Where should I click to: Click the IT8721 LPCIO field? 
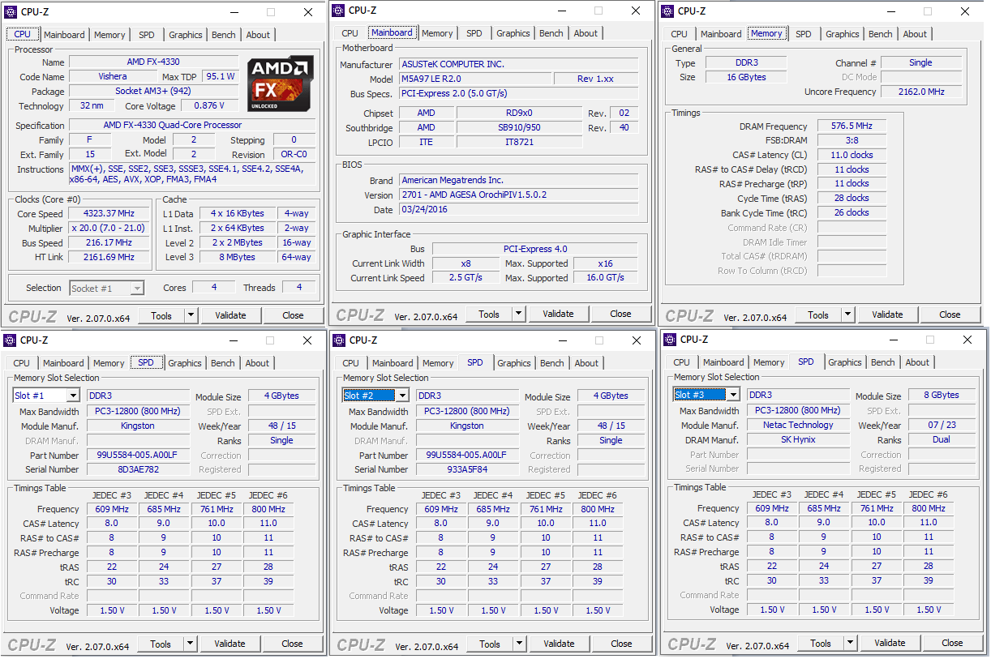tap(519, 143)
